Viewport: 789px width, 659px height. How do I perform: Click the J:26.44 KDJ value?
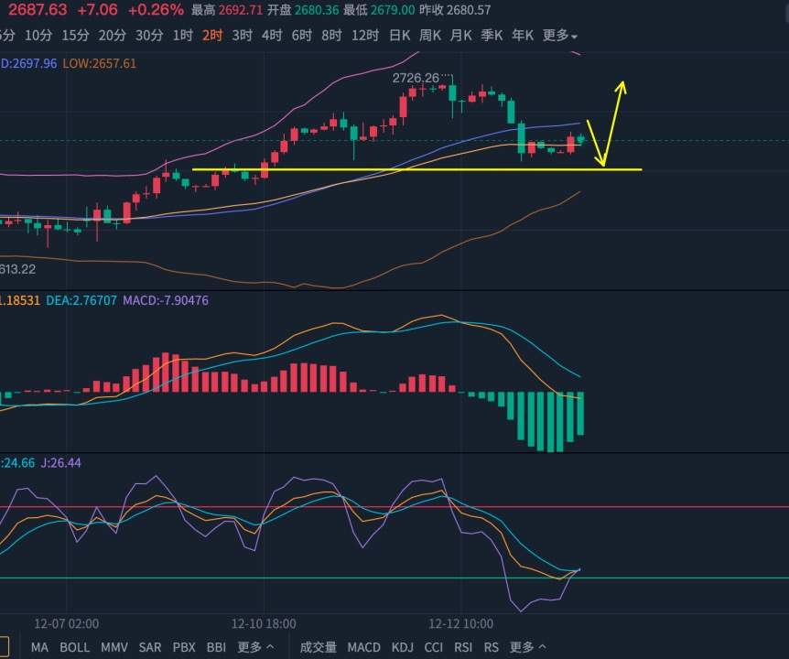[x=60, y=463]
